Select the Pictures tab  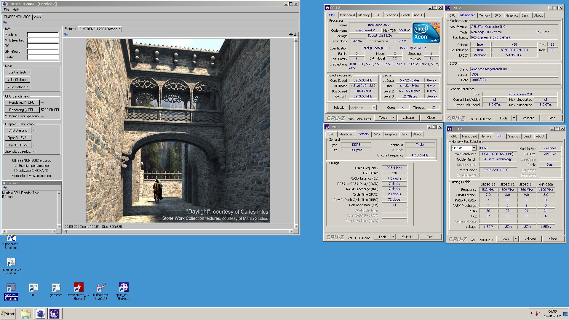click(70, 29)
